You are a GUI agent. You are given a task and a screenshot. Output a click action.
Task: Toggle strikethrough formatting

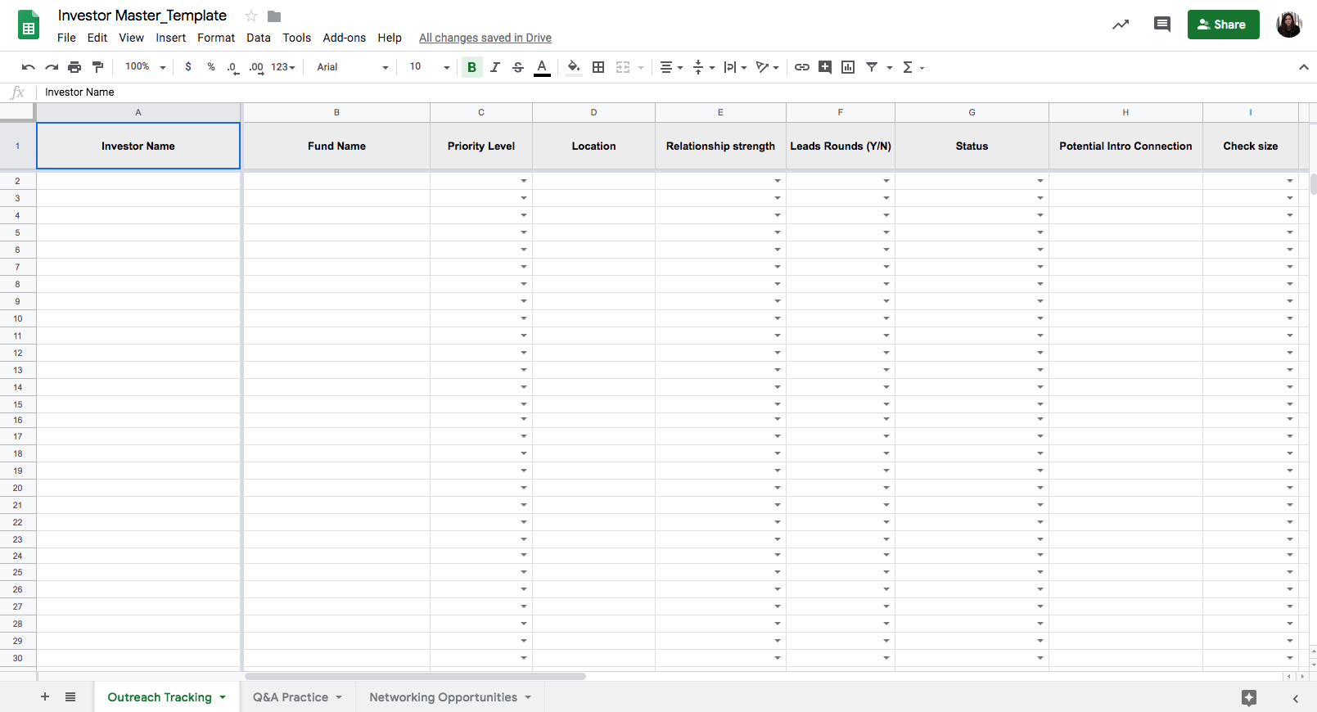518,67
